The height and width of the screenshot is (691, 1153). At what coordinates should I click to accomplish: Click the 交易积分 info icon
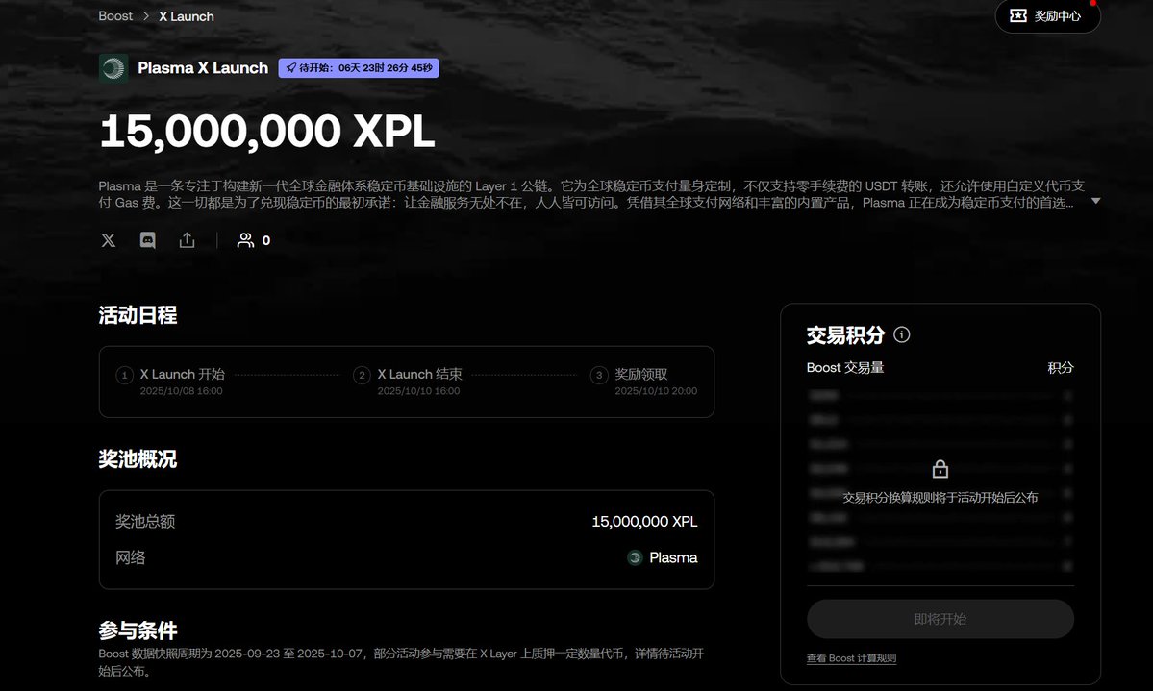point(901,334)
